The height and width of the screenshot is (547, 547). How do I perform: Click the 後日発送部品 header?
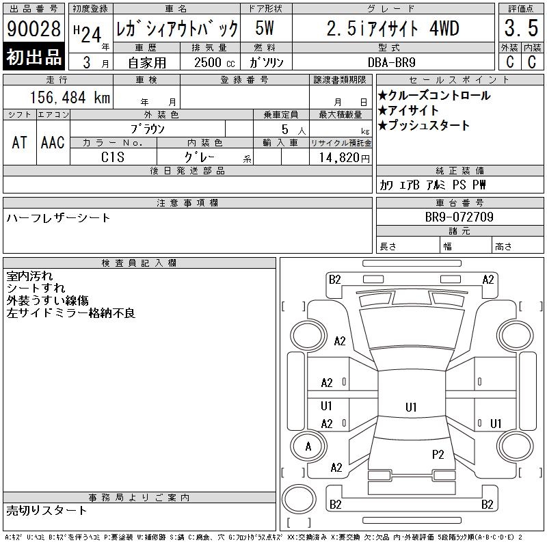(187, 170)
